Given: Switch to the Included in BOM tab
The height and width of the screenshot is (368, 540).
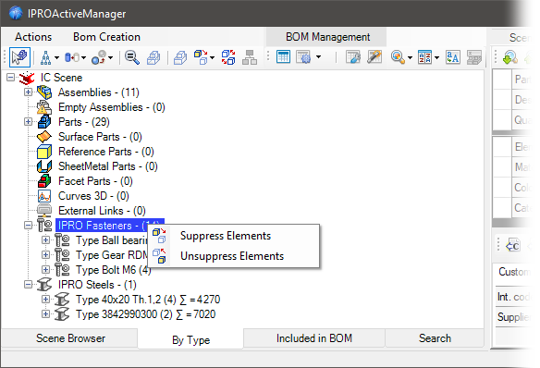Looking at the screenshot, I should (314, 338).
